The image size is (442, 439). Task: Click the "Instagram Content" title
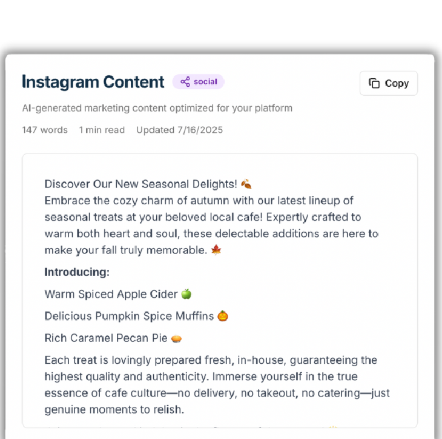(x=93, y=82)
